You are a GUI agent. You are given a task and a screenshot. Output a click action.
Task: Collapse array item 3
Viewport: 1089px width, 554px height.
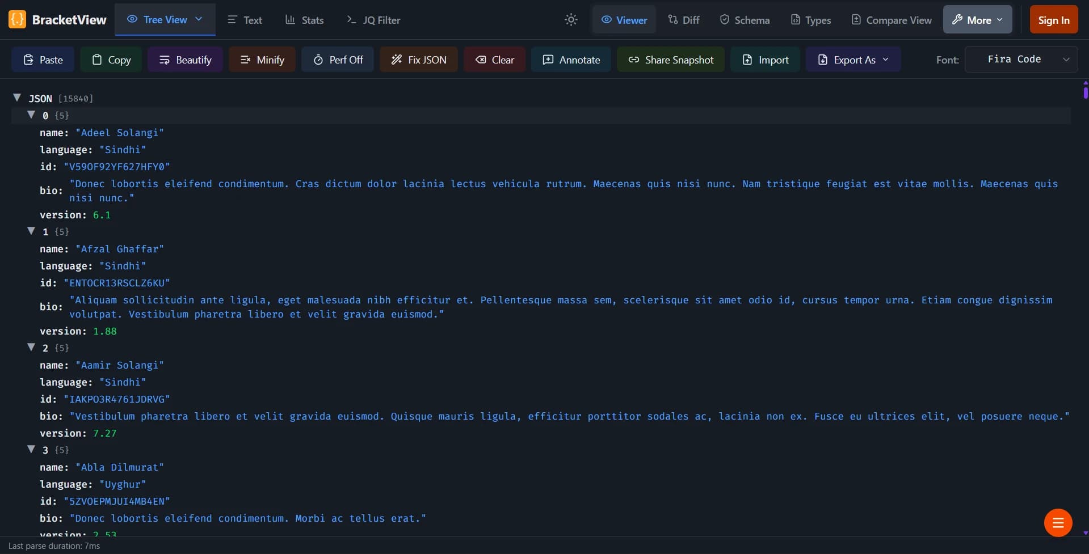31,449
